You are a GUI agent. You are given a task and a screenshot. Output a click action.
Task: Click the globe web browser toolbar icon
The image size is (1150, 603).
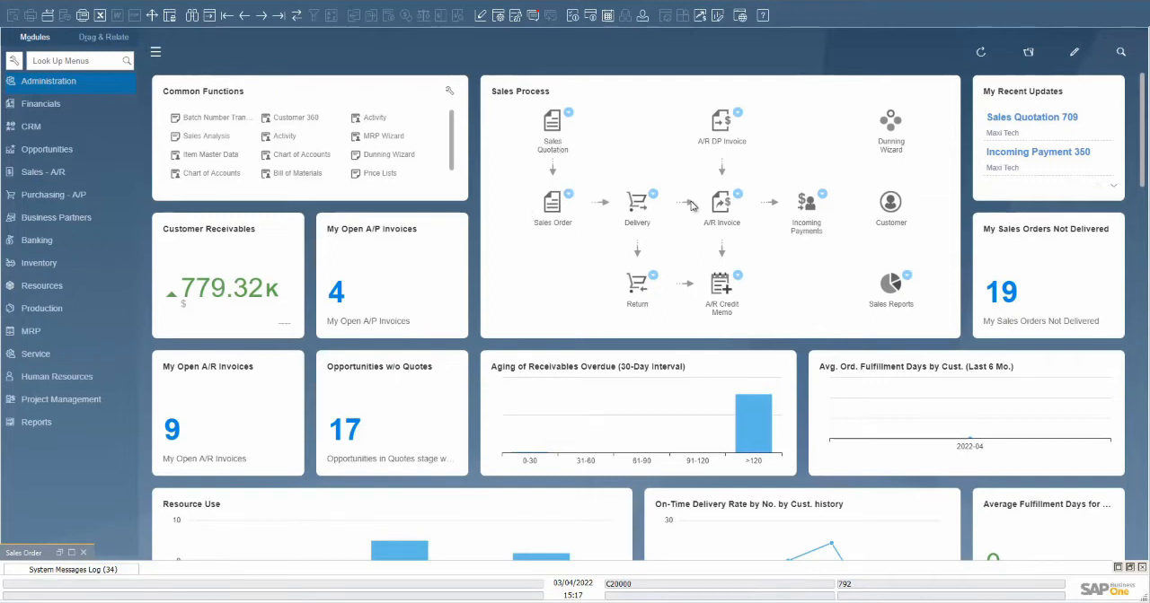tap(739, 15)
